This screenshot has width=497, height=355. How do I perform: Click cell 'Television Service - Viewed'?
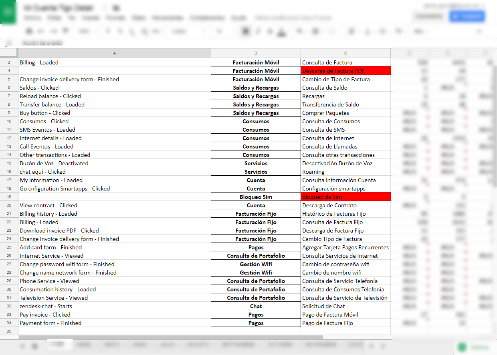[115, 298]
